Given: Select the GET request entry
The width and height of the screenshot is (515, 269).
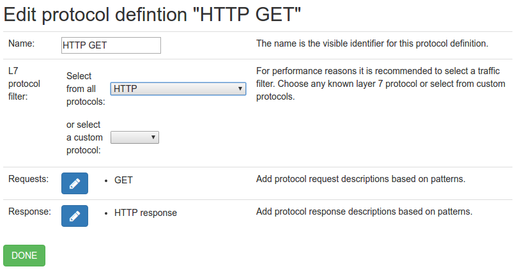Looking at the screenshot, I should (123, 180).
